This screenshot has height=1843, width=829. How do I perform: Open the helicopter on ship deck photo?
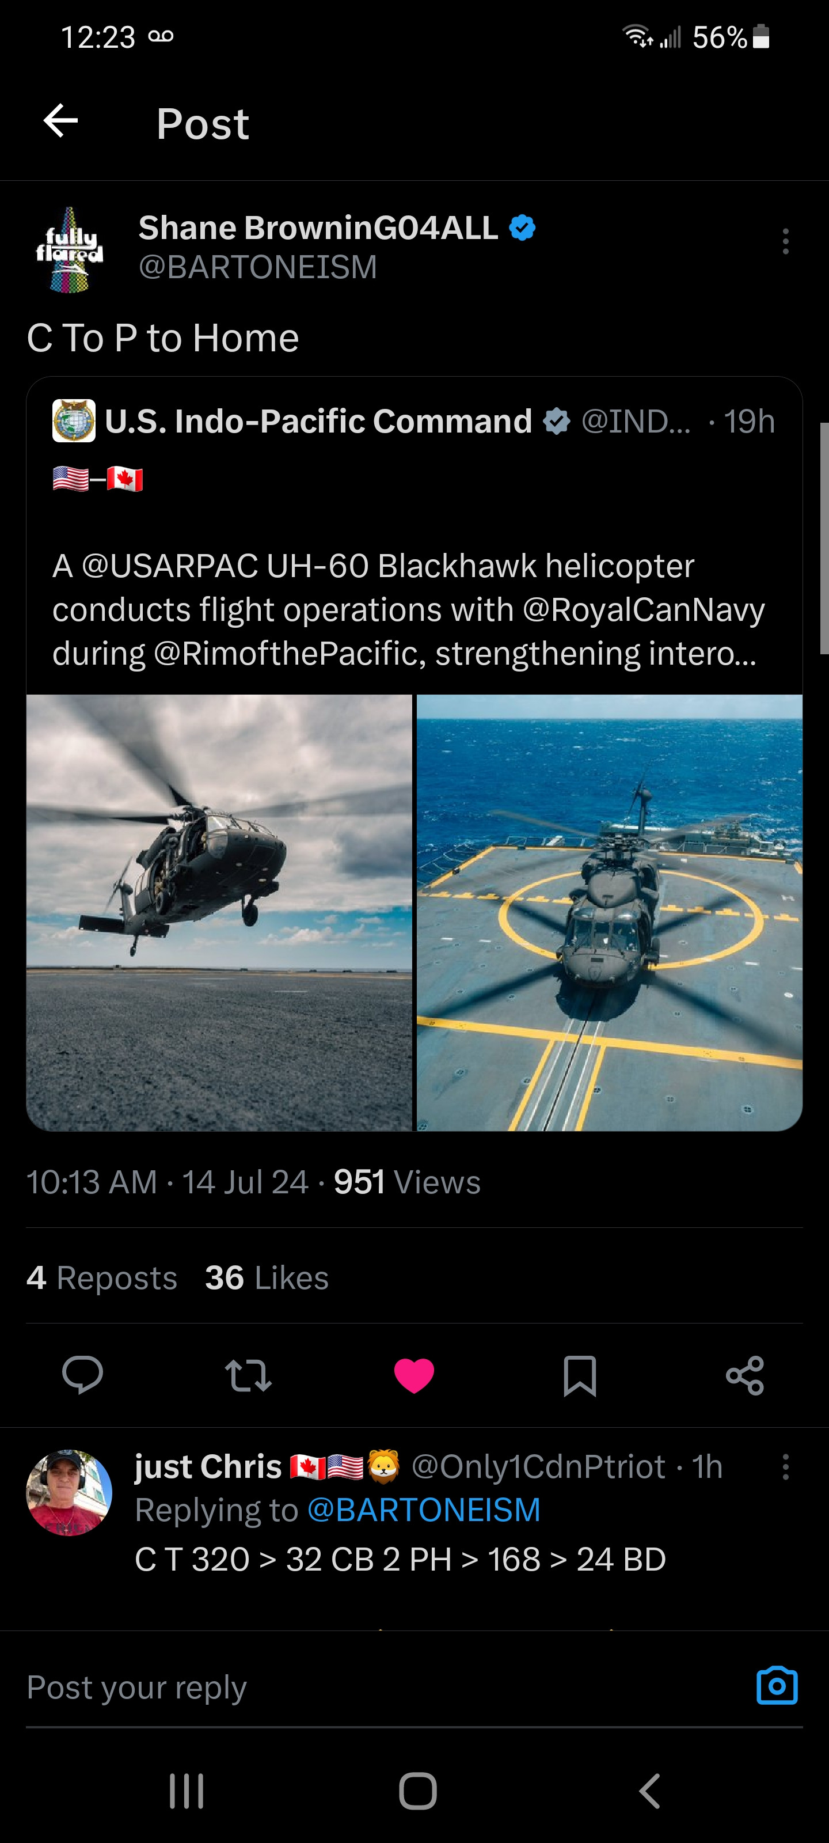(x=610, y=912)
